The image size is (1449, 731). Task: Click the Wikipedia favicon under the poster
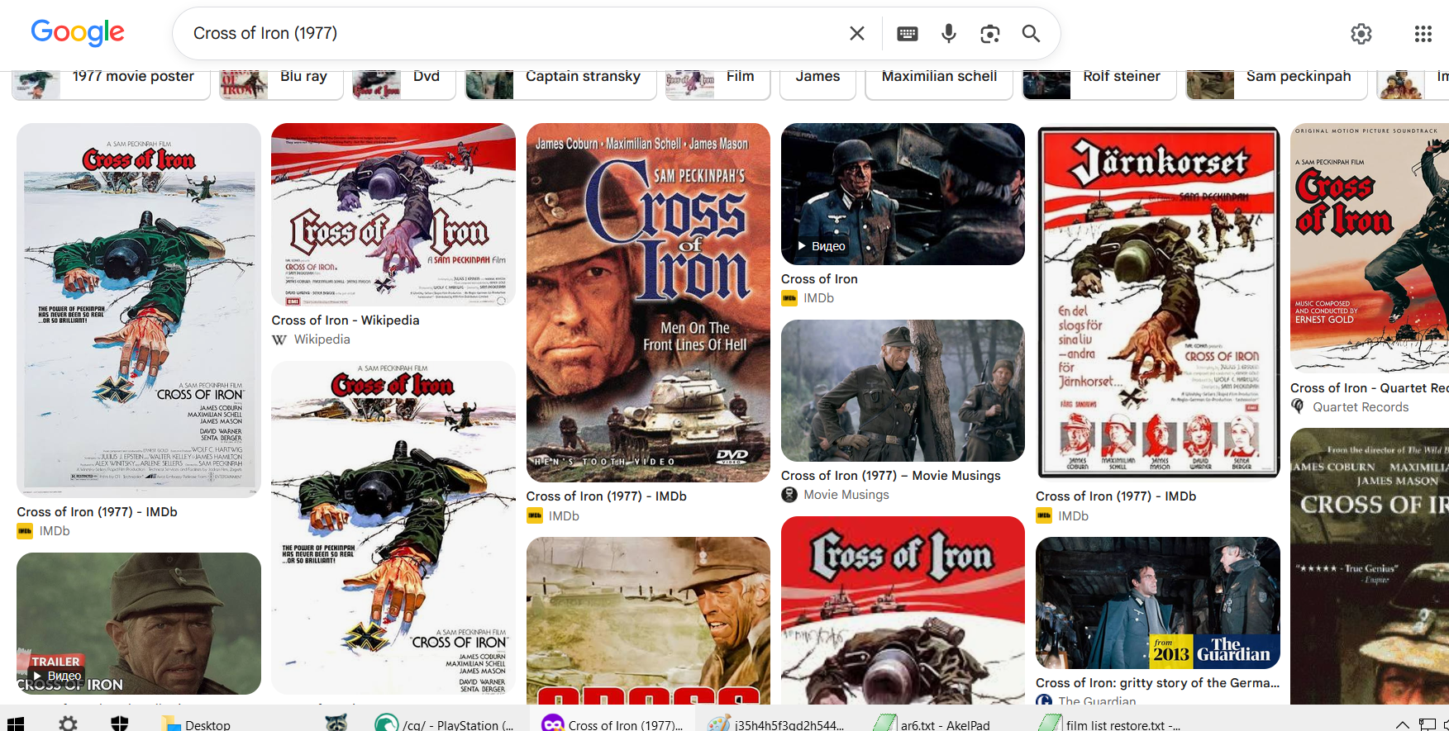click(279, 339)
